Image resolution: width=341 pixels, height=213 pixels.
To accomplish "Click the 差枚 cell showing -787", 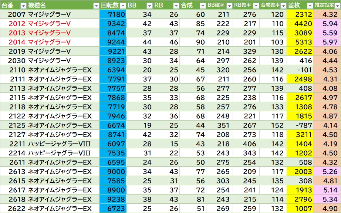I will coord(300,125).
